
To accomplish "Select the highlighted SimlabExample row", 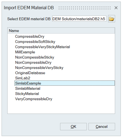I will (x=65, y=83).
